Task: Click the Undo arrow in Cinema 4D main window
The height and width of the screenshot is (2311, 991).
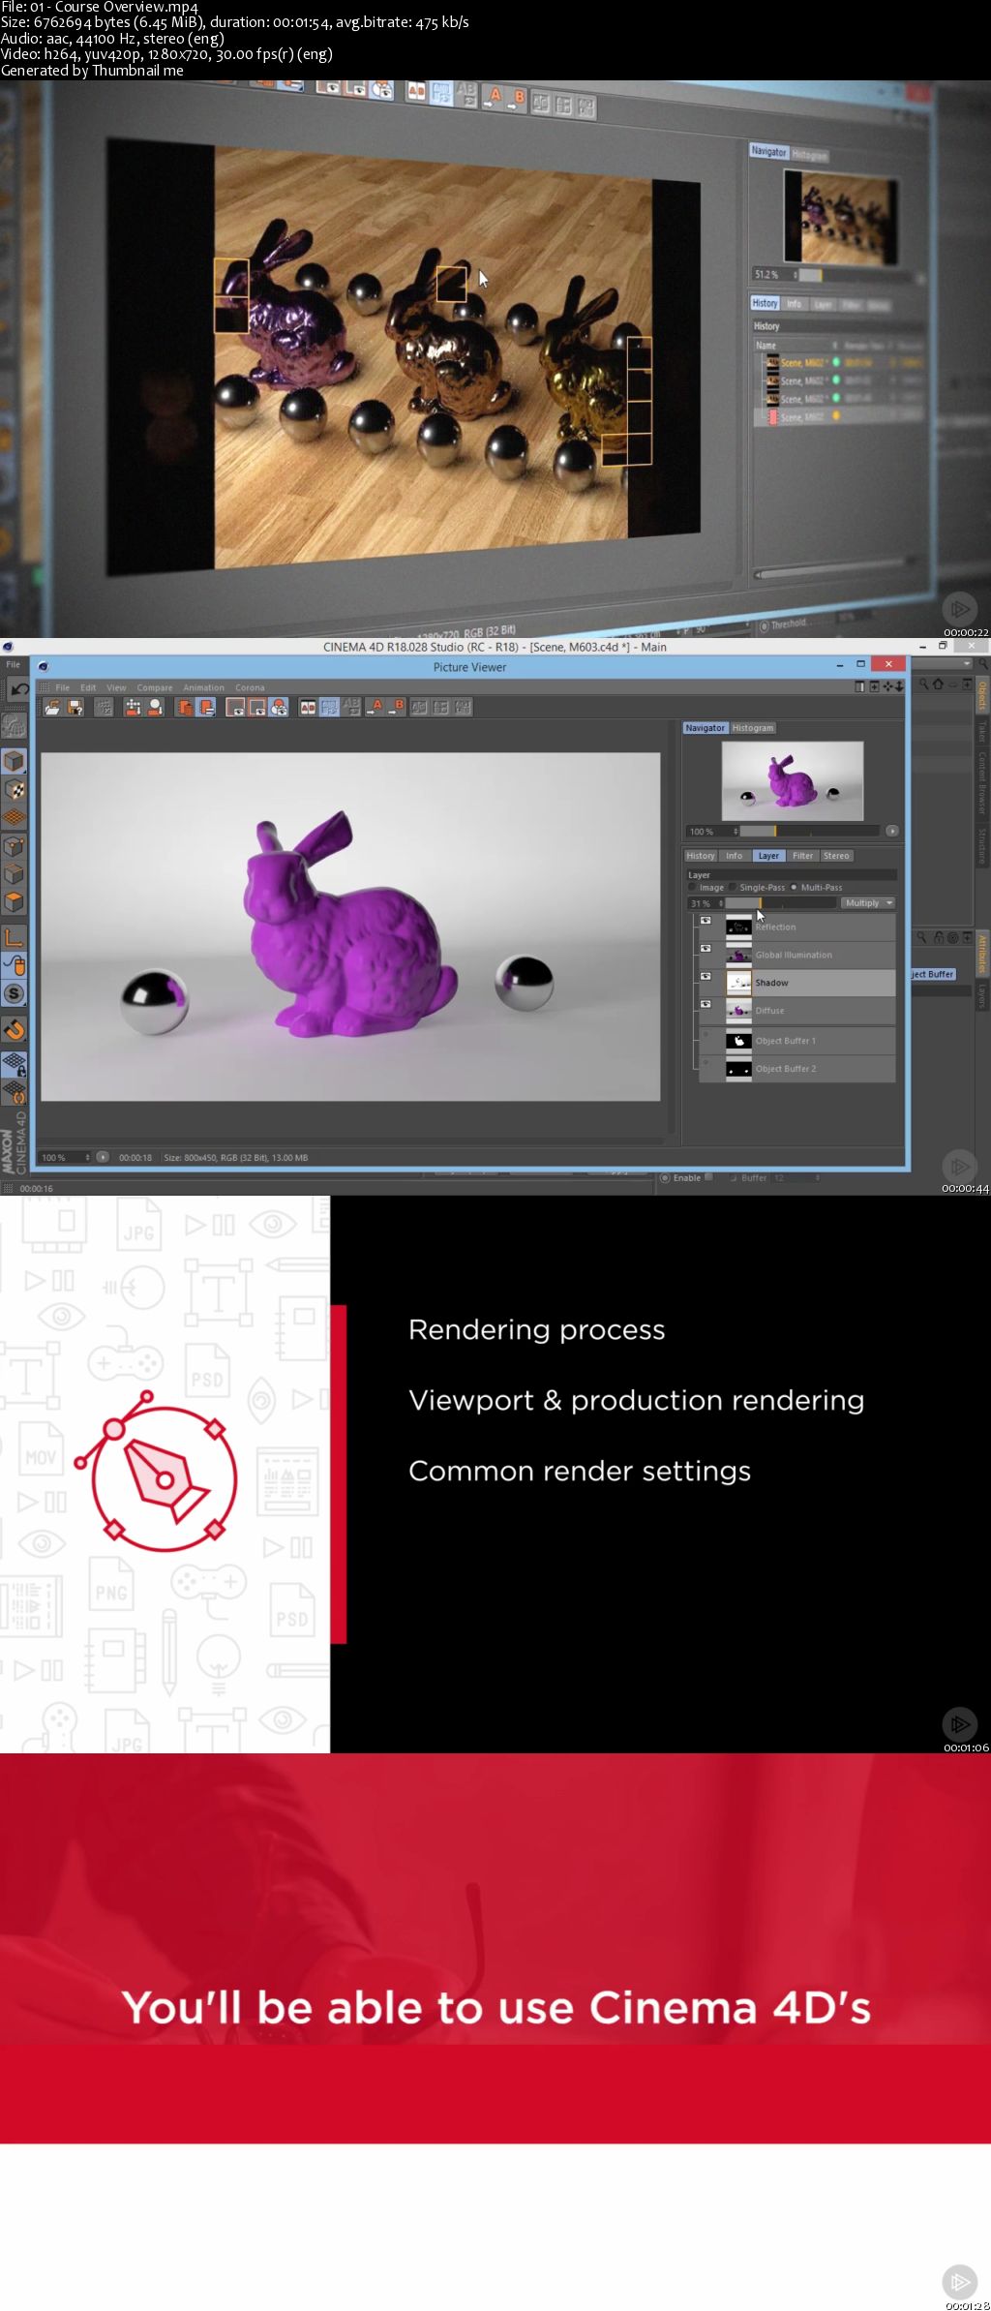Action: point(19,689)
